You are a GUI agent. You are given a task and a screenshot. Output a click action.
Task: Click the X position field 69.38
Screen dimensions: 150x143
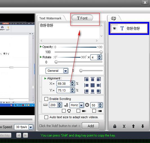pyautogui.click(x=63, y=84)
